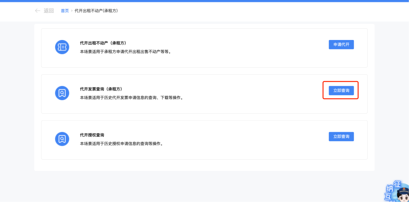Click description 本场景适用于承租方申请代开出租出售不动产等等
This screenshot has height=202, width=409.
[125, 52]
